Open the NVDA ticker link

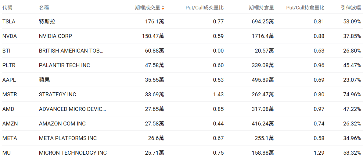pyautogui.click(x=9, y=36)
